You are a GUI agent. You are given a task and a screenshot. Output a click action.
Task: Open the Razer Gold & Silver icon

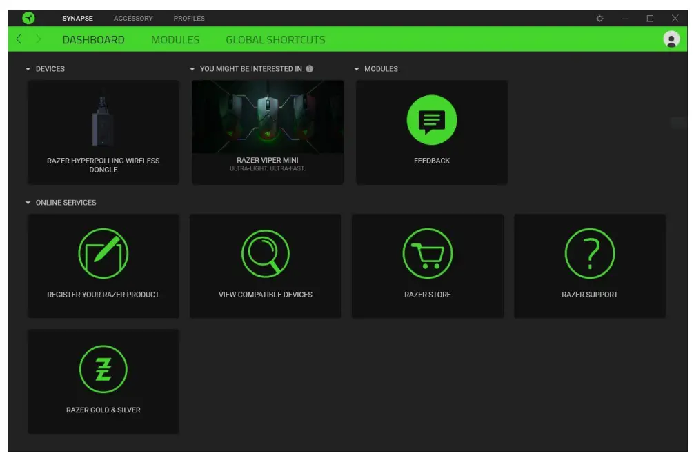(103, 369)
